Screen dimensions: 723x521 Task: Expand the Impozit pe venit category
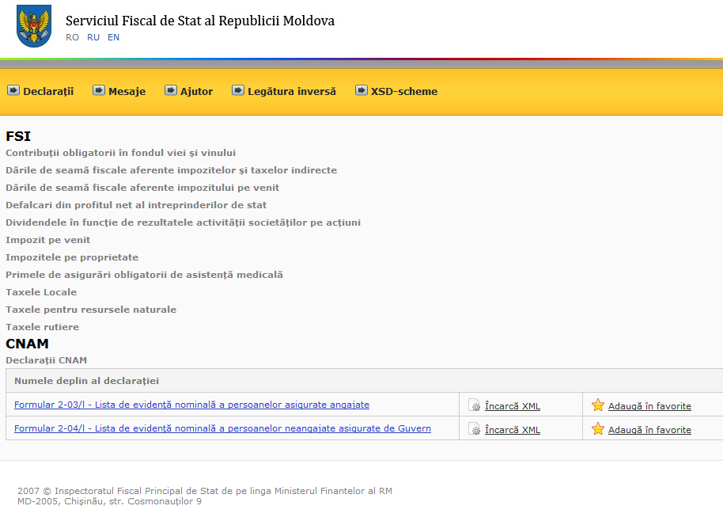tap(47, 240)
